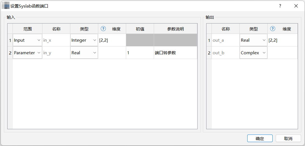This screenshot has width=305, height=146.
Task: Click the Syslab dialog title bar app icon
Action: pos(6,6)
